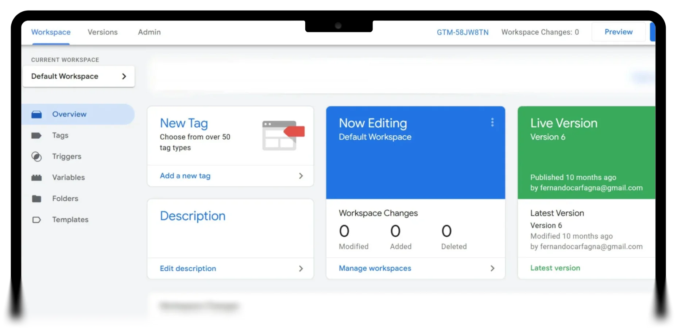Click the Variables brick icon
The width and height of the screenshot is (677, 329).
36,178
